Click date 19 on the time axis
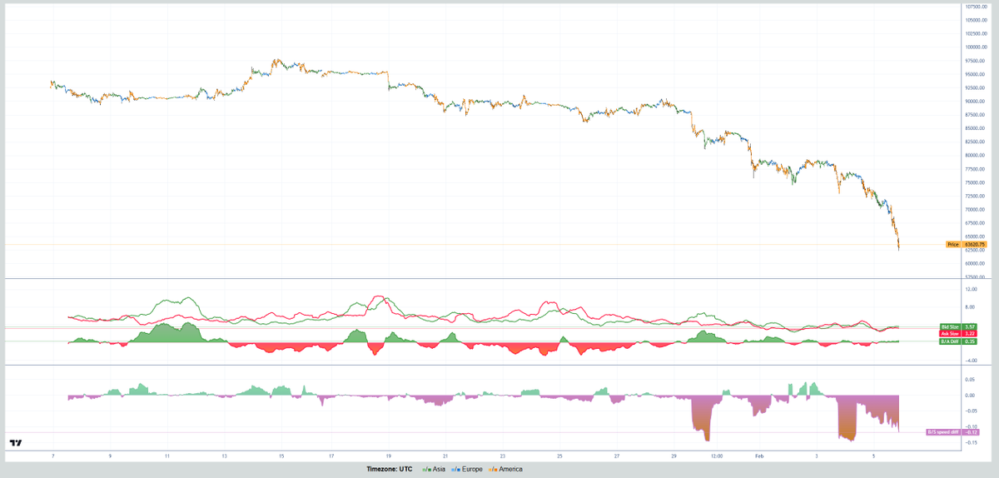Viewport: 999px width, 478px height. point(389,456)
